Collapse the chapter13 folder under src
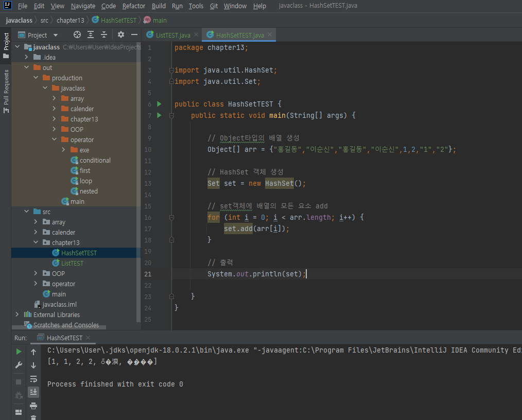This screenshot has height=420, width=522. pos(36,242)
